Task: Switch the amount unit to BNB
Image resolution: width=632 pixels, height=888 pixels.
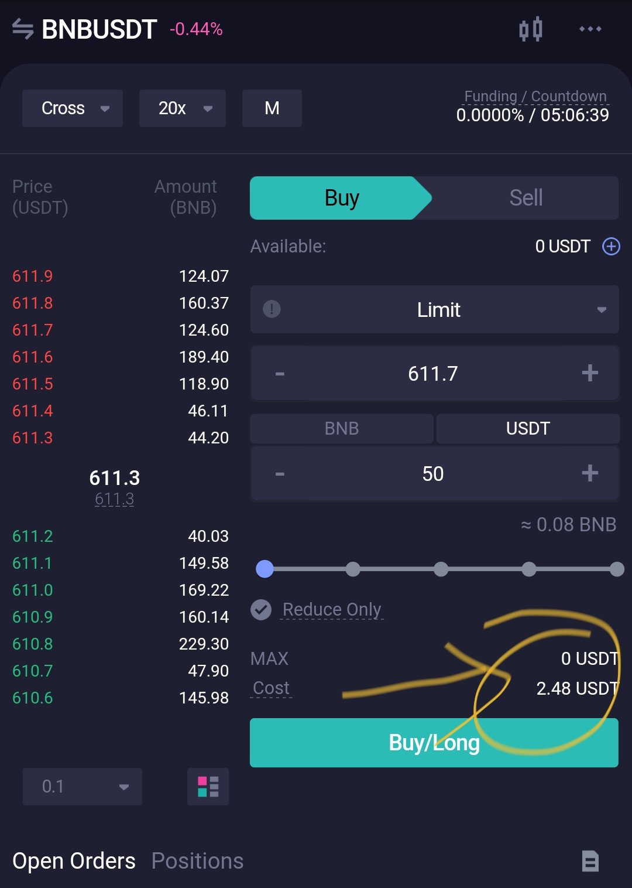Action: (342, 428)
